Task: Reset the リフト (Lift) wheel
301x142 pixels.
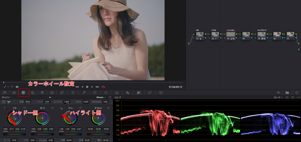Action: coord(24,108)
